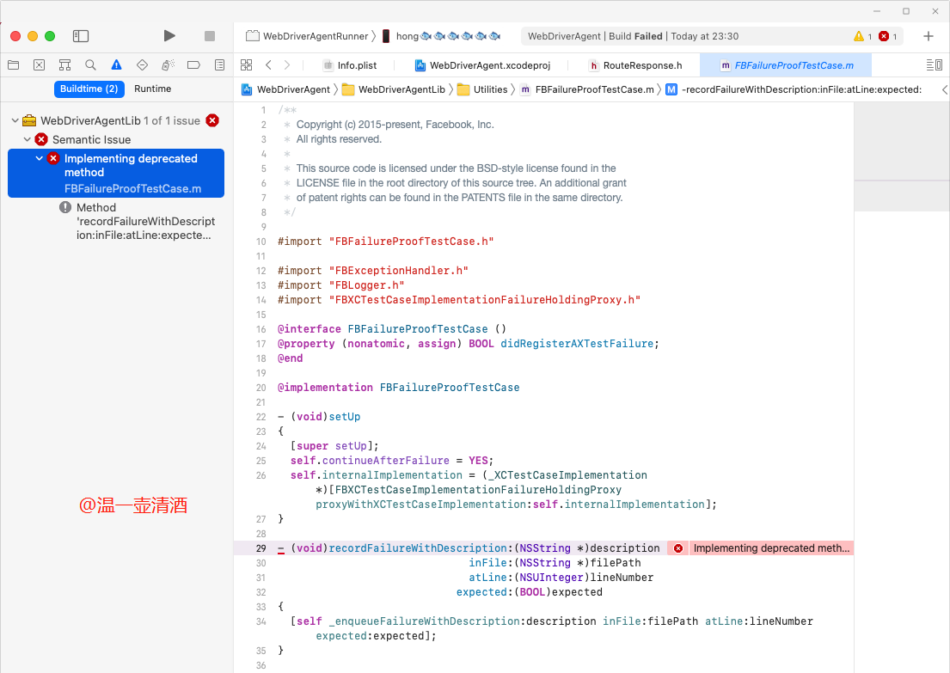Screen dimensions: 950x673
Task: Click the red error icon on line 29
Action: [x=678, y=548]
